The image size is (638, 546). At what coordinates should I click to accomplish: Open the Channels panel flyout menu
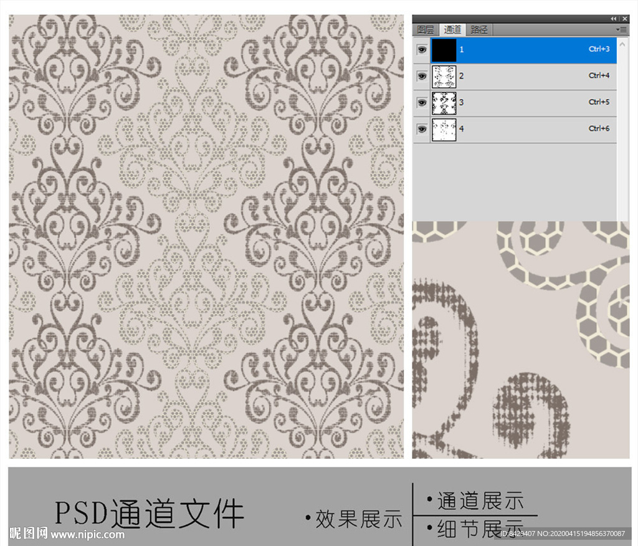click(621, 30)
